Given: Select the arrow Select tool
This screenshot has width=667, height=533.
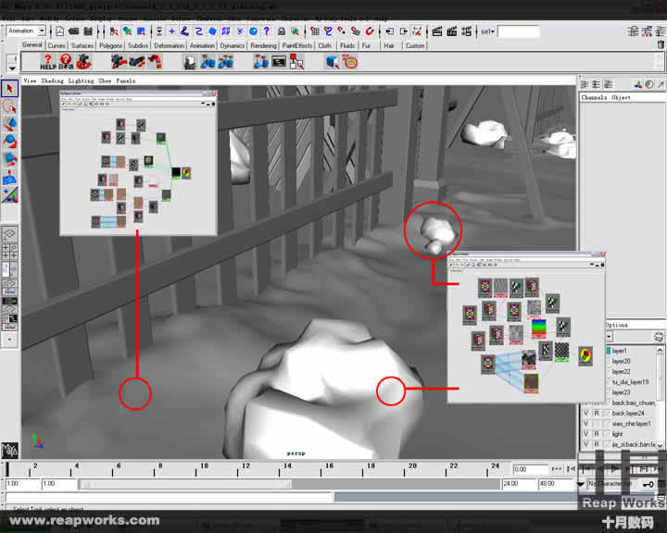Looking at the screenshot, I should tap(10, 89).
